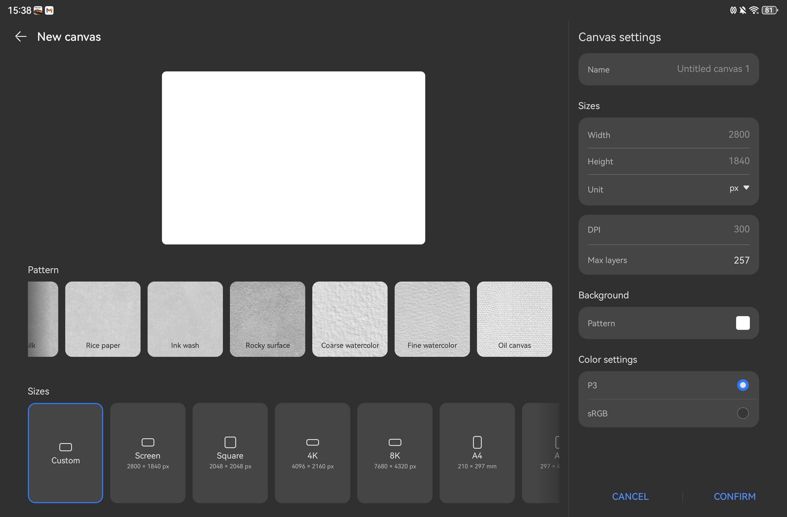The width and height of the screenshot is (787, 517).
Task: Select the 4K canvas preset icon
Action: pyautogui.click(x=312, y=442)
